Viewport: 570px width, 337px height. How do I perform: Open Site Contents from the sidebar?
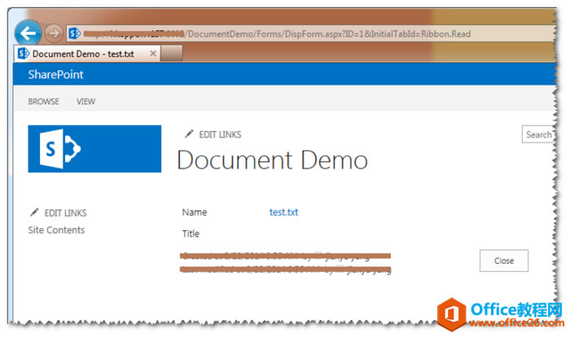pos(56,230)
